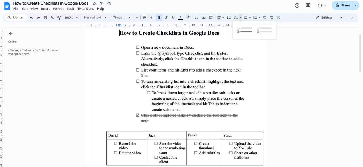This screenshot has width=363, height=167.
Task: Uncheck the 'Check off completed tasks' checkbox
Action: (138, 115)
